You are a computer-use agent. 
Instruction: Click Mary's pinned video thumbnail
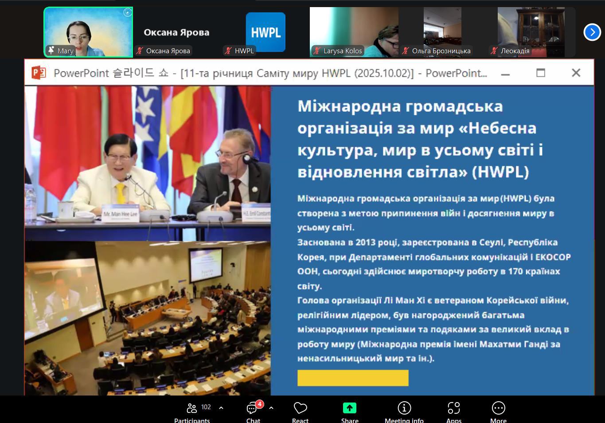click(x=88, y=32)
